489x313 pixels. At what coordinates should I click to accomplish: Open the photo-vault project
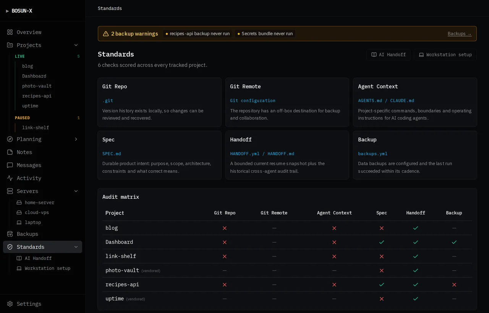click(37, 86)
